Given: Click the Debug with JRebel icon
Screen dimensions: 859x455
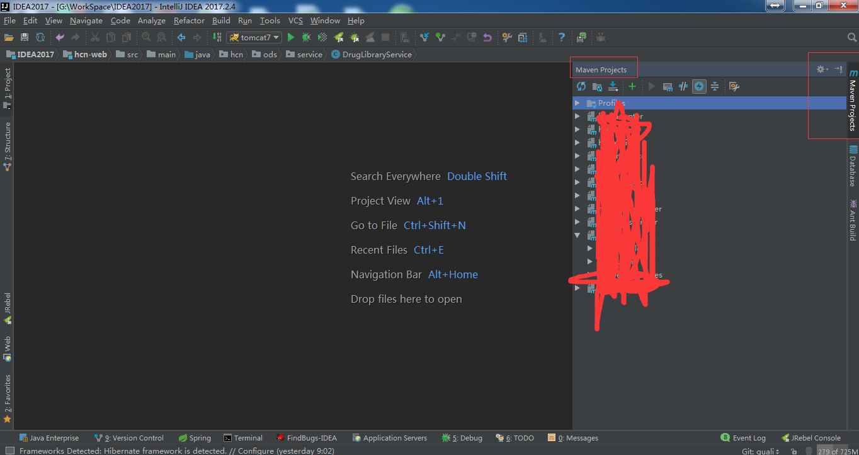Looking at the screenshot, I should [x=355, y=38].
